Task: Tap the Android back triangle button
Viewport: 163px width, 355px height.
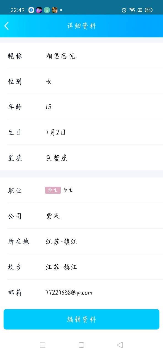Action: 120,345
